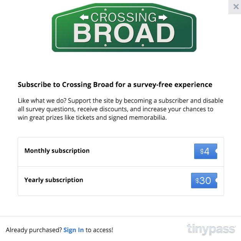Choose the $30 yearly price tag

pos(204,181)
